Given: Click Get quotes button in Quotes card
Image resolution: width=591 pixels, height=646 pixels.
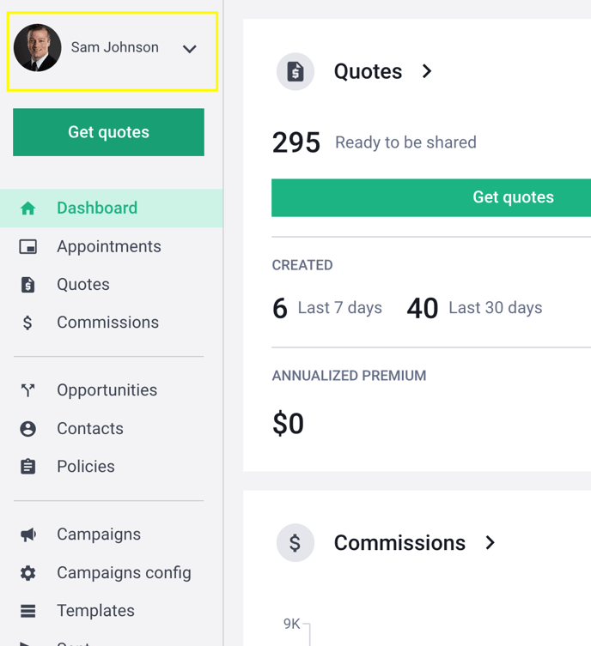Looking at the screenshot, I should [431, 198].
